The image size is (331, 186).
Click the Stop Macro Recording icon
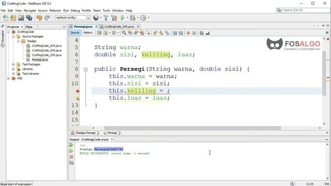click(x=194, y=33)
